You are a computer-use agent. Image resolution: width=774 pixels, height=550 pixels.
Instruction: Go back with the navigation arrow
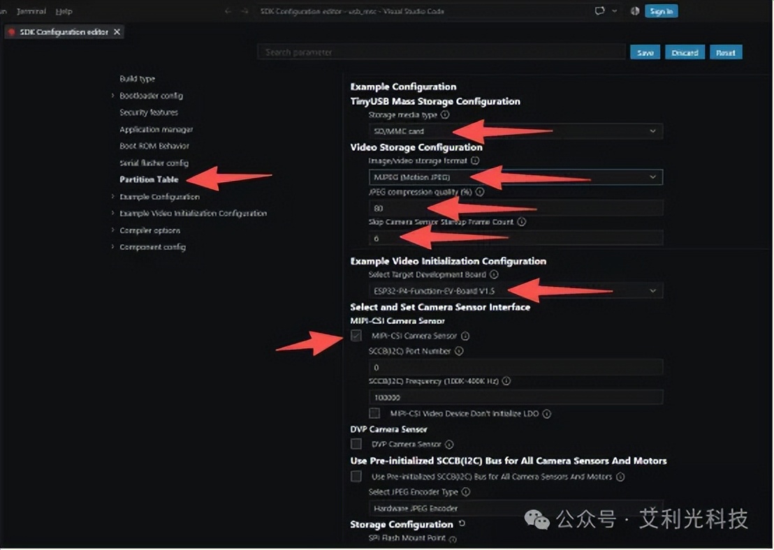pos(228,11)
